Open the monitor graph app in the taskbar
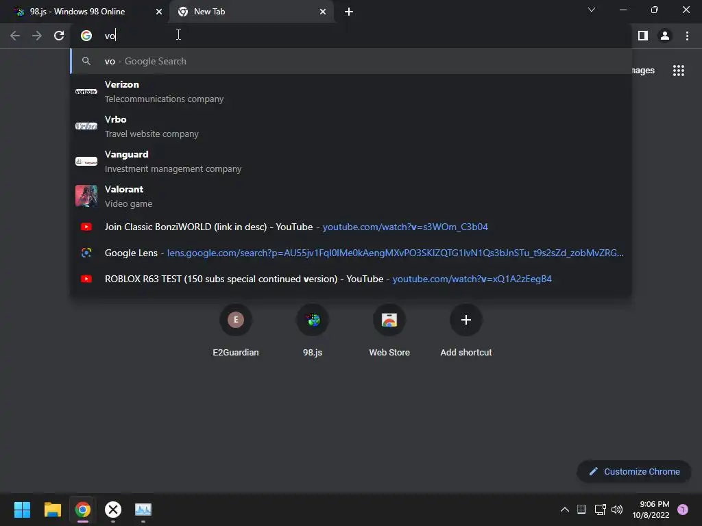Viewport: 702px width, 526px height. pos(143,510)
